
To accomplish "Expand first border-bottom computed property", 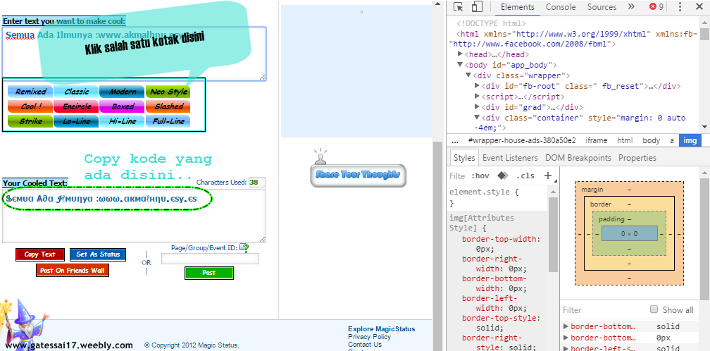I will coord(566,326).
